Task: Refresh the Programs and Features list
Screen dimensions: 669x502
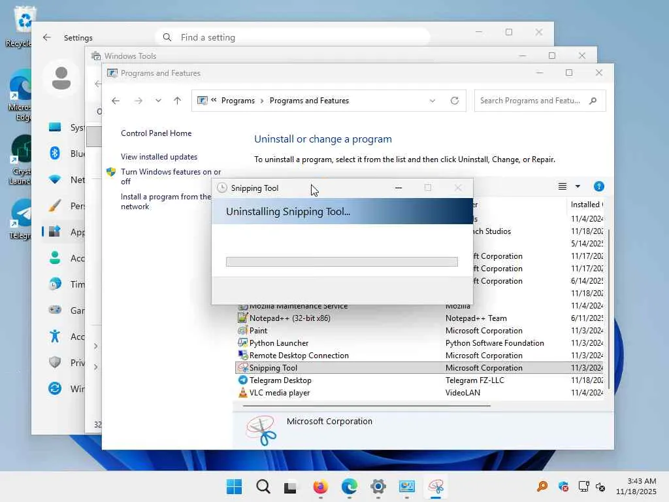Action: pos(455,101)
